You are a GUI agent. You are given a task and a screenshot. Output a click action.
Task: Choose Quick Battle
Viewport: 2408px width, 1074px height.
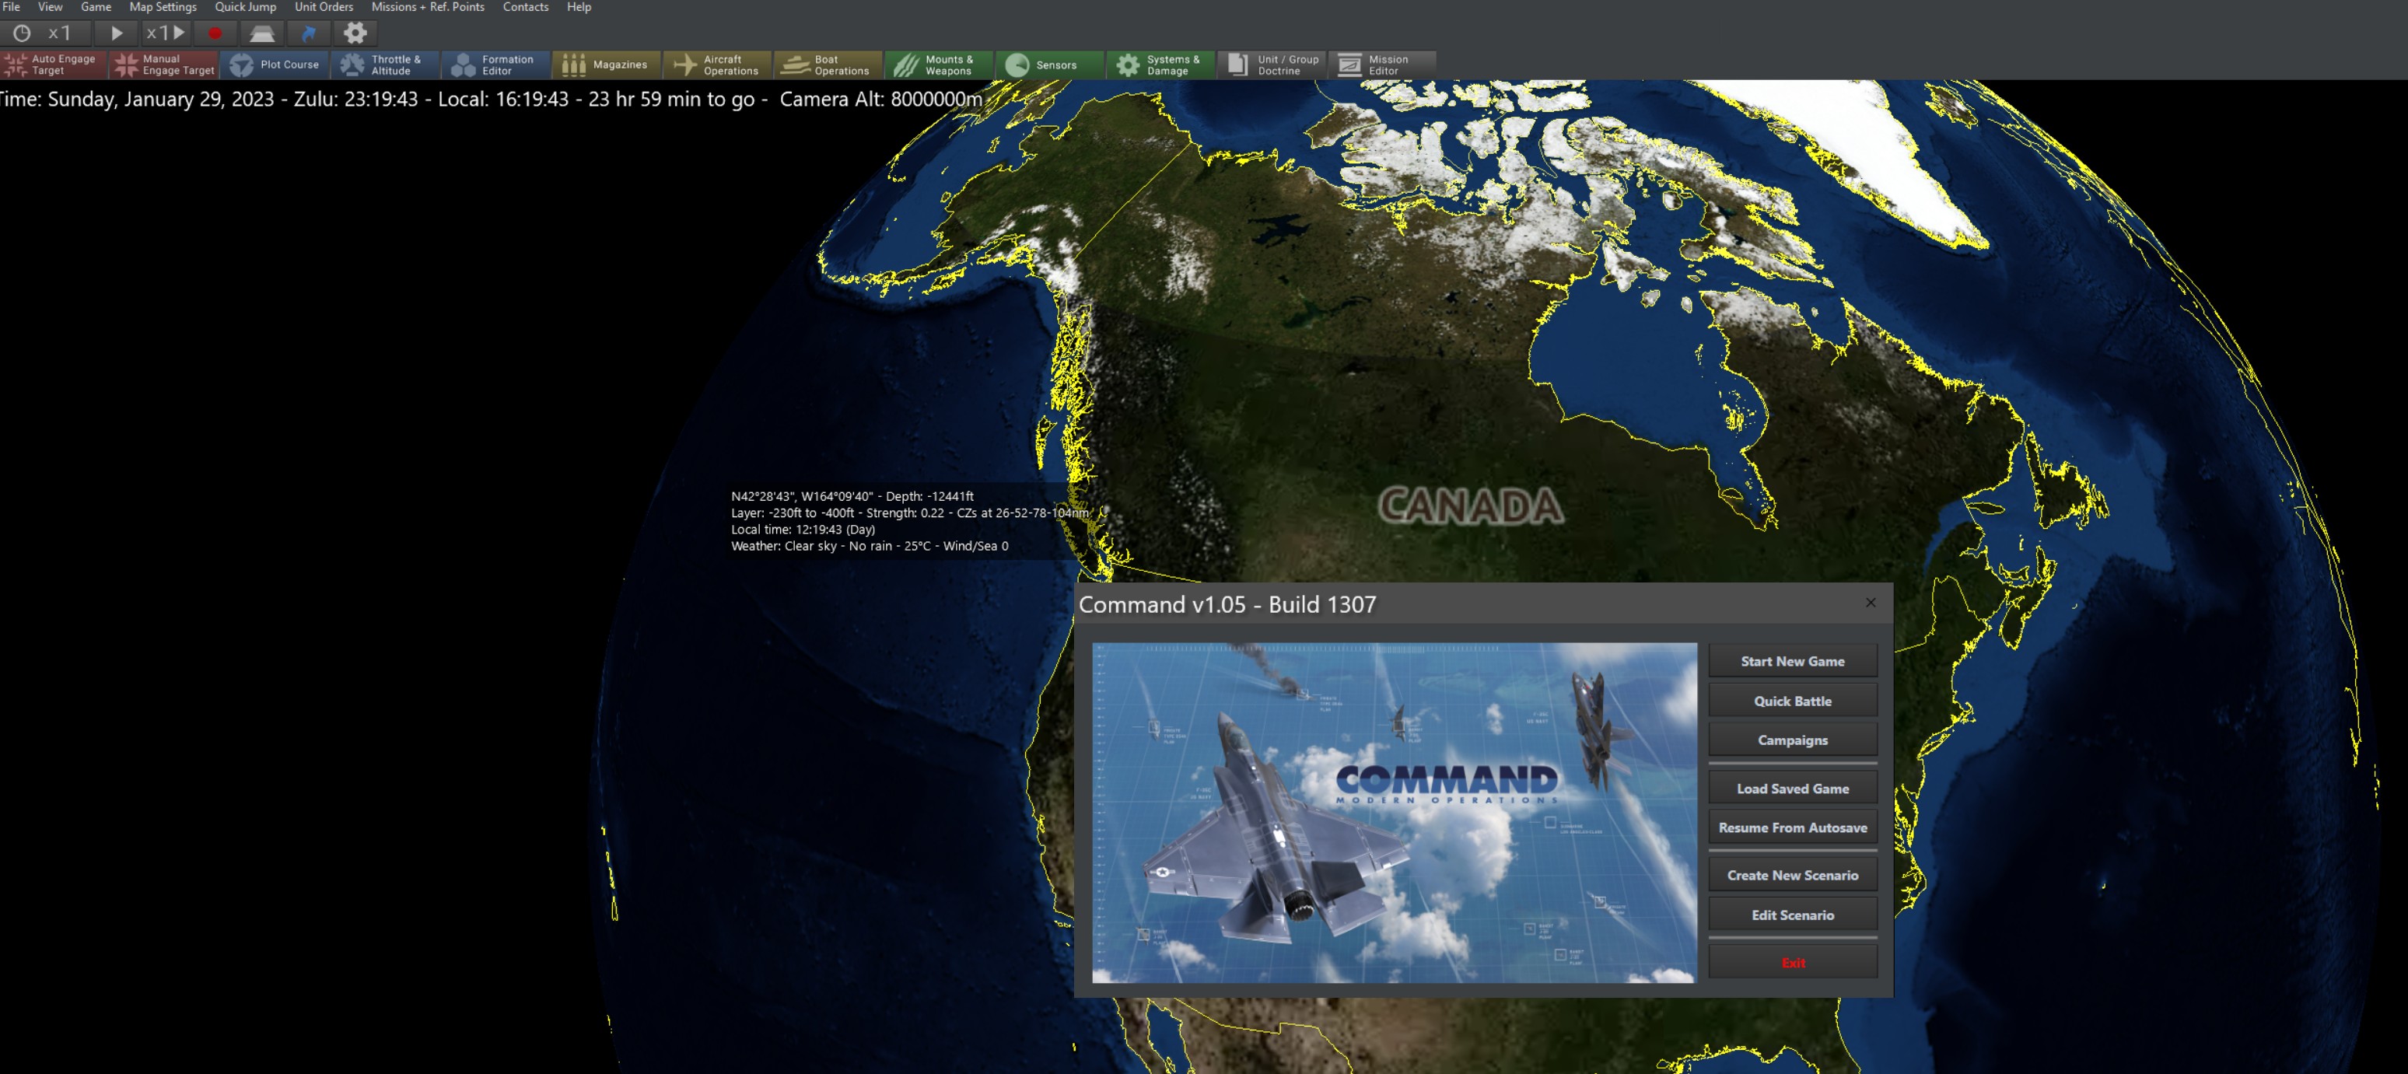[x=1792, y=701]
